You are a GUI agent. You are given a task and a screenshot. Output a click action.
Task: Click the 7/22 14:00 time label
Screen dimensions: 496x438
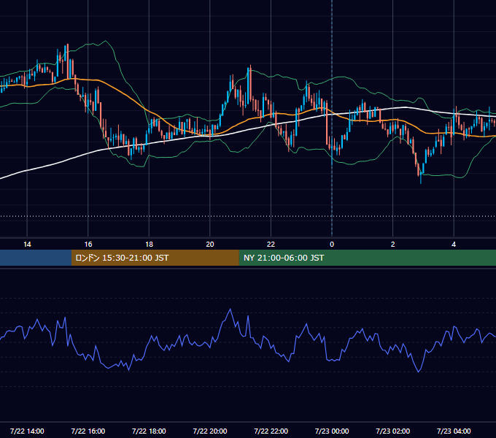coord(27,431)
